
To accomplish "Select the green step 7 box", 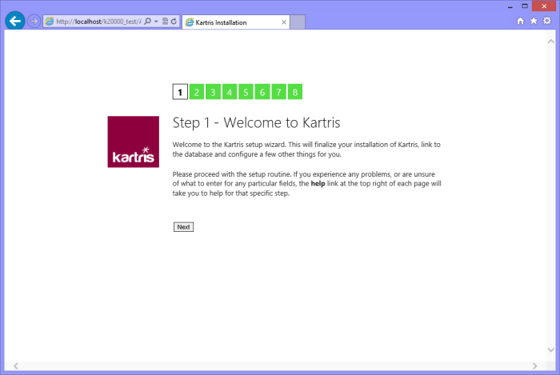I will click(x=278, y=92).
